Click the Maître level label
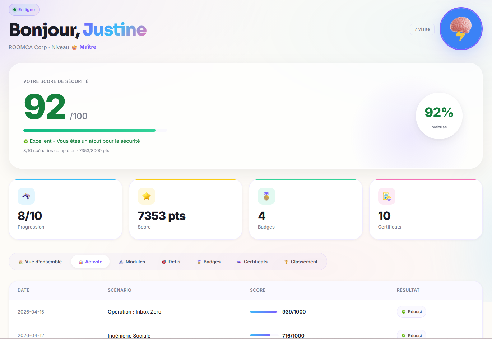This screenshot has height=339, width=492. click(x=88, y=47)
